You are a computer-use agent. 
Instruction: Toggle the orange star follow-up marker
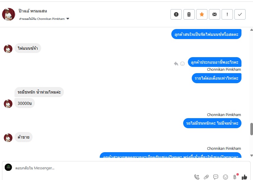tap(202, 15)
